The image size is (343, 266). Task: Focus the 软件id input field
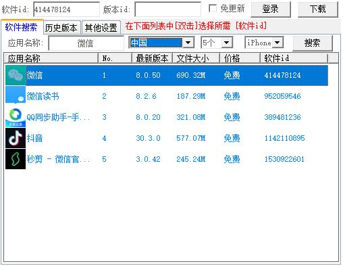pyautogui.click(x=66, y=9)
